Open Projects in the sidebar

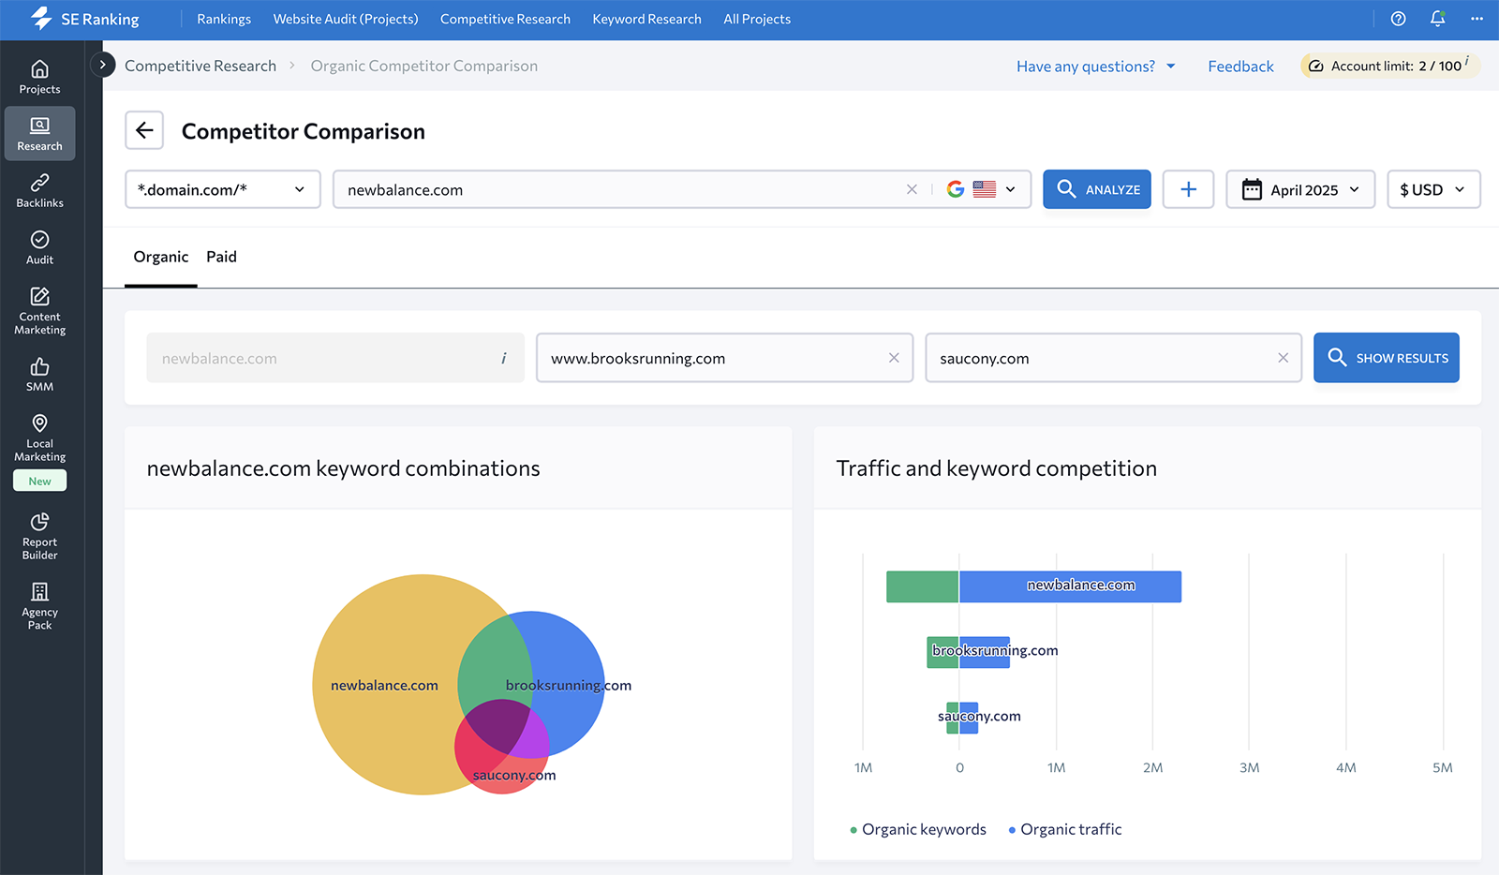pyautogui.click(x=39, y=77)
